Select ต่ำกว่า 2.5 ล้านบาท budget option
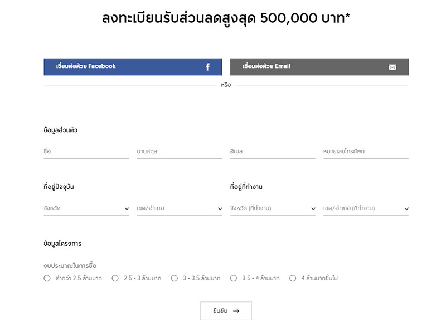Viewport: 446px width, 326px height. [47, 278]
